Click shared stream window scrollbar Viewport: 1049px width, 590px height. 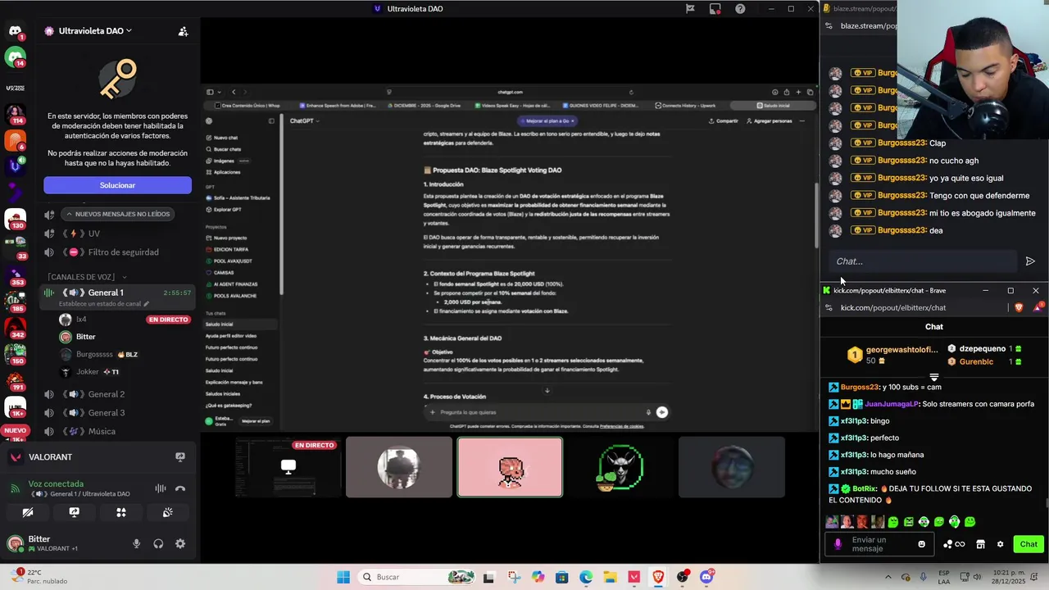pyautogui.click(x=815, y=215)
